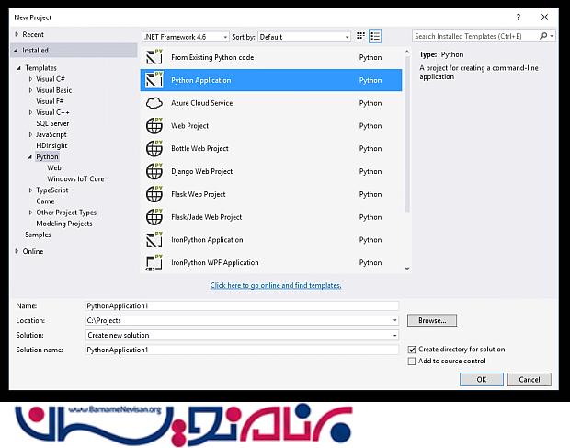Screen dimensions: 570x448
Task: Click the scrollbar down arrow of template list
Action: click(x=406, y=269)
